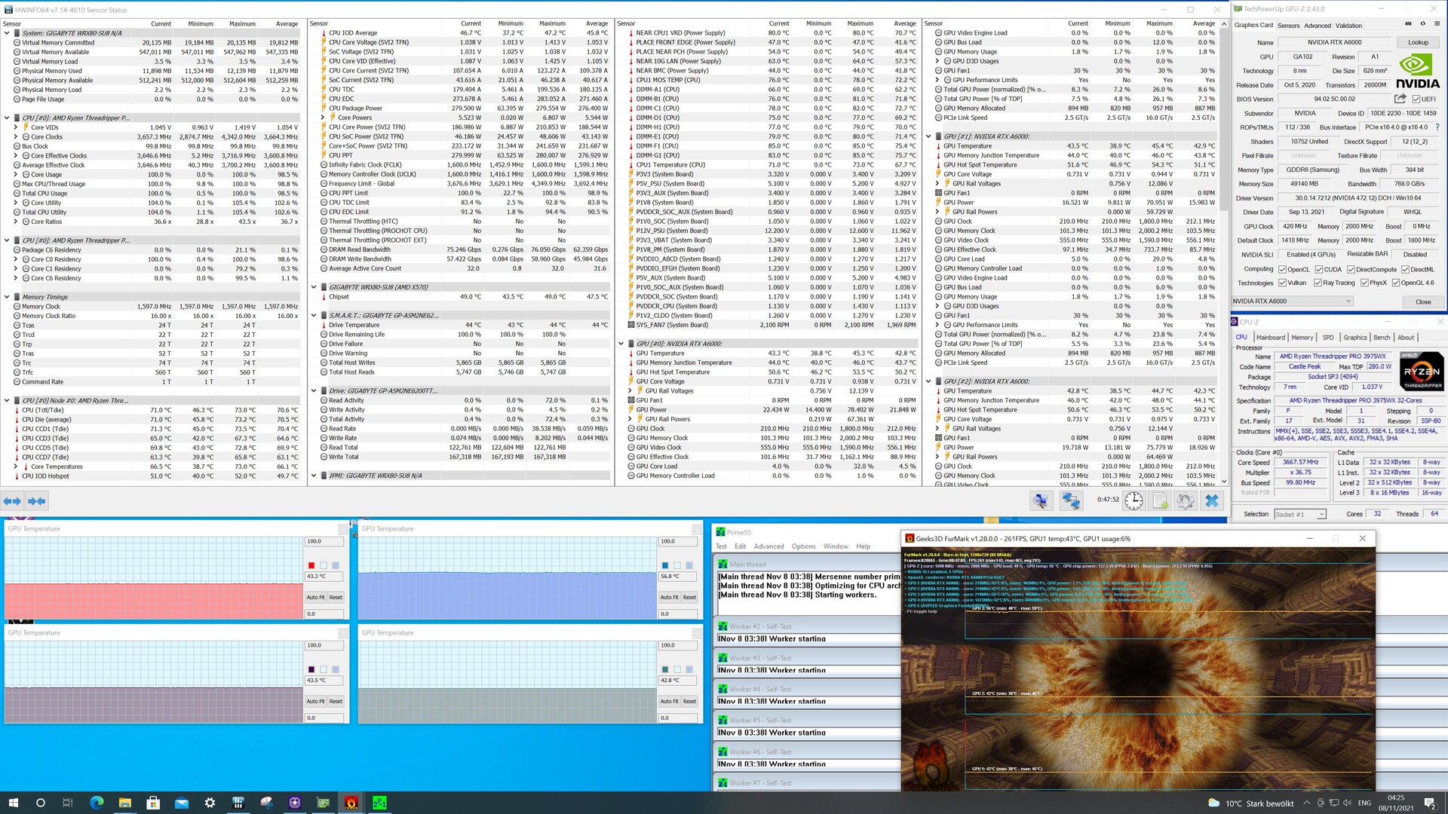Click the add log file icon
1448x814 pixels.
pyautogui.click(x=1160, y=501)
